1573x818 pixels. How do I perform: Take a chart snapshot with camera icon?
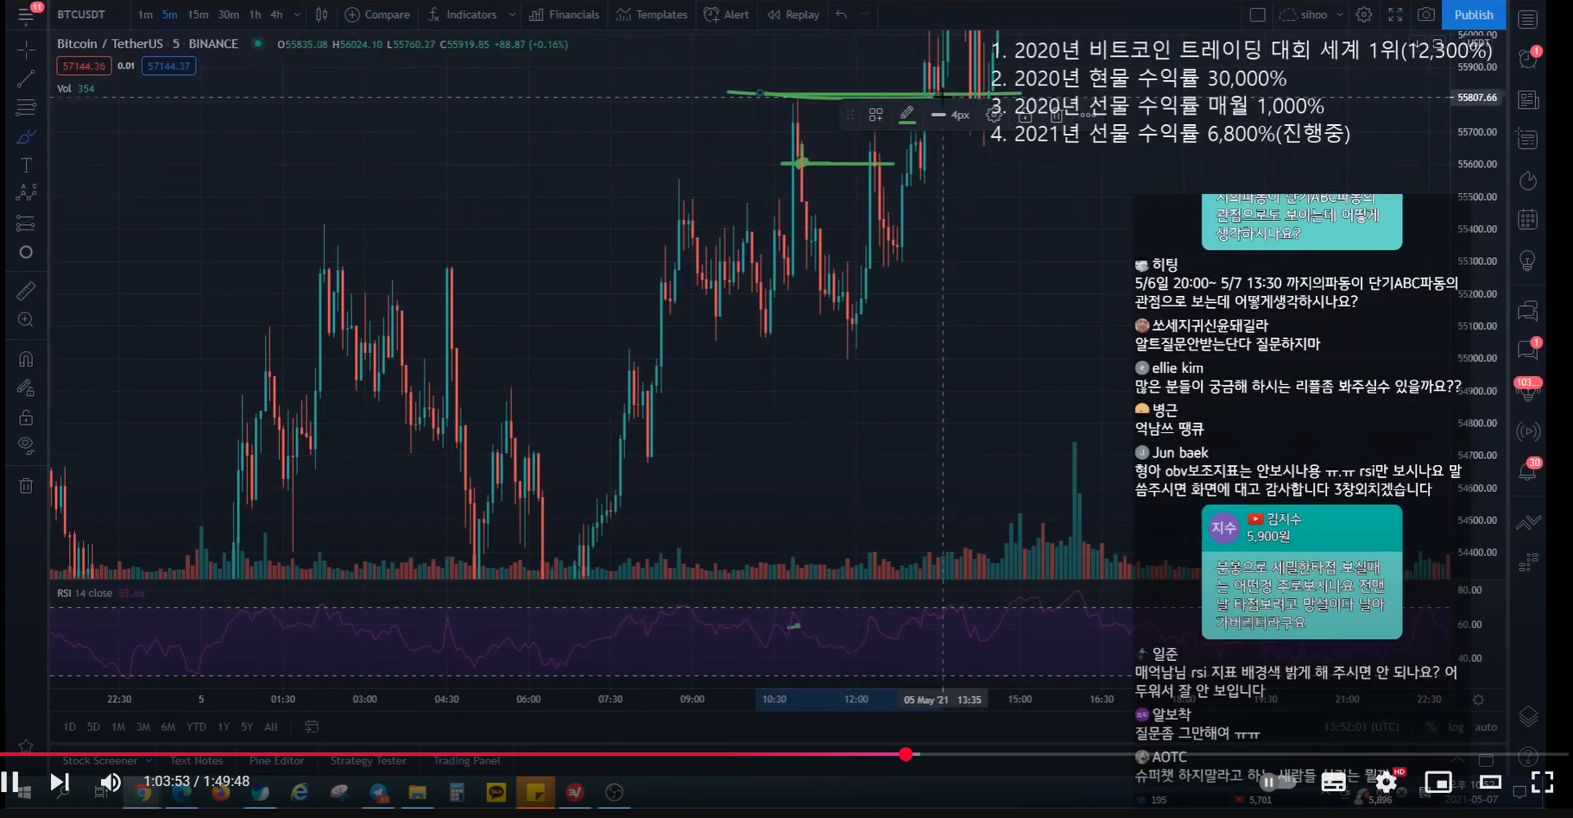point(1426,15)
